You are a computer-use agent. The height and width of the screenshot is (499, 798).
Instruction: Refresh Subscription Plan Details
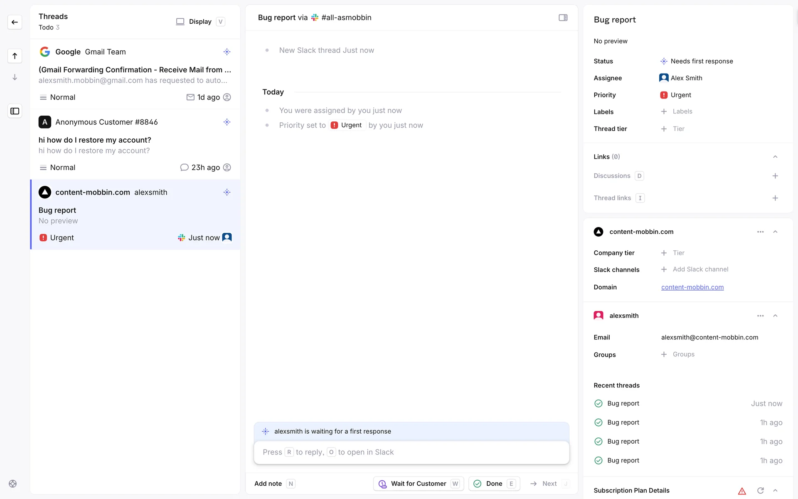click(760, 491)
